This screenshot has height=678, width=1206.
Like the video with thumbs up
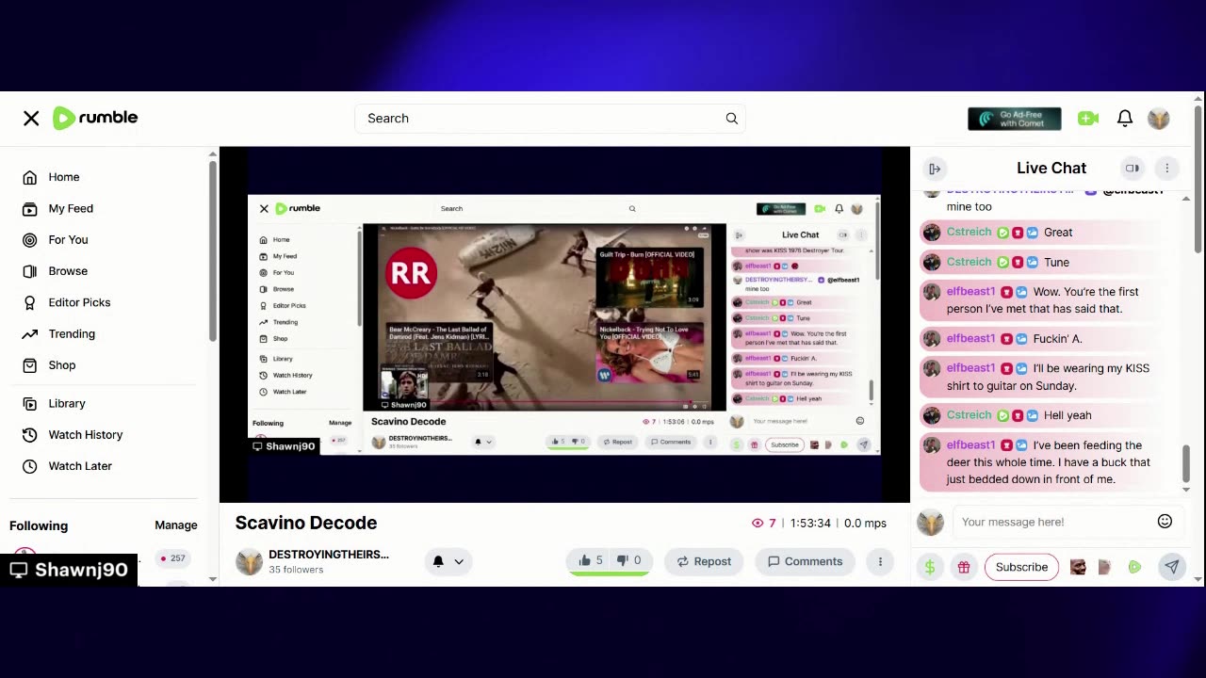590,560
